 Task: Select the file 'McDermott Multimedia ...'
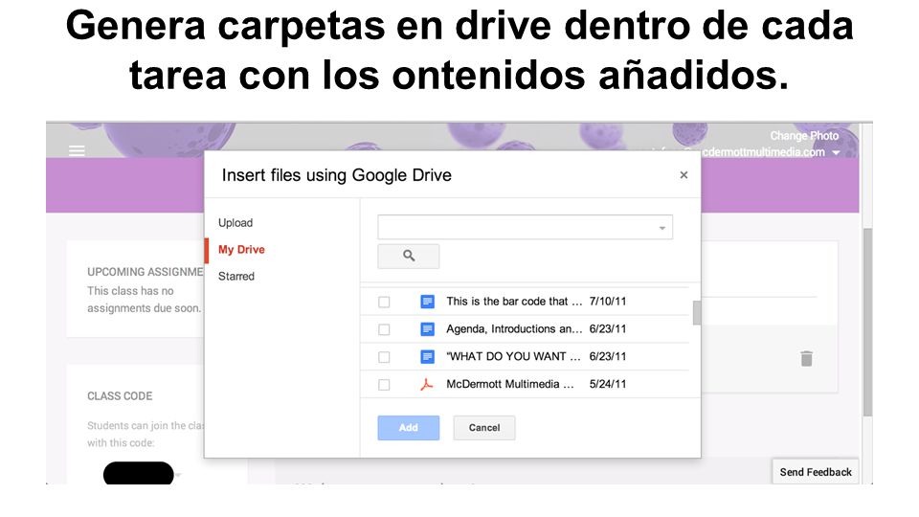[x=510, y=384]
